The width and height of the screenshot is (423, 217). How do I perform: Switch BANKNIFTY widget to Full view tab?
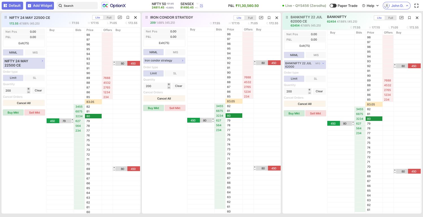pyautogui.click(x=391, y=18)
